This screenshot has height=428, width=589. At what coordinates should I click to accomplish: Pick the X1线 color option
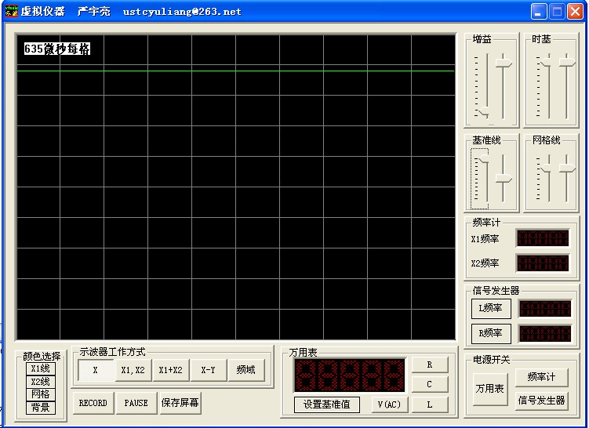(x=40, y=368)
